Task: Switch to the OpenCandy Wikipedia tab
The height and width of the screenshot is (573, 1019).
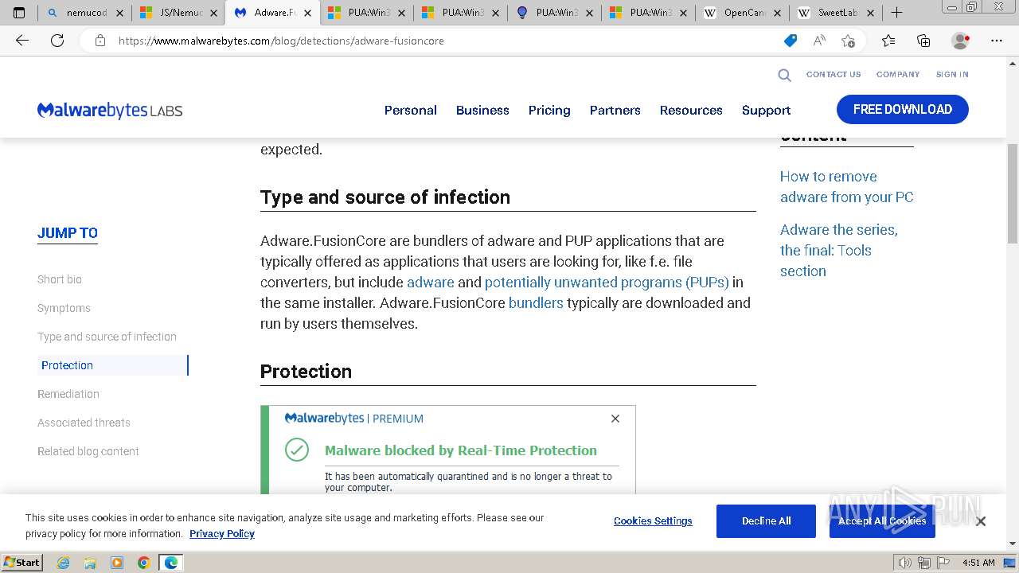Action: (743, 13)
